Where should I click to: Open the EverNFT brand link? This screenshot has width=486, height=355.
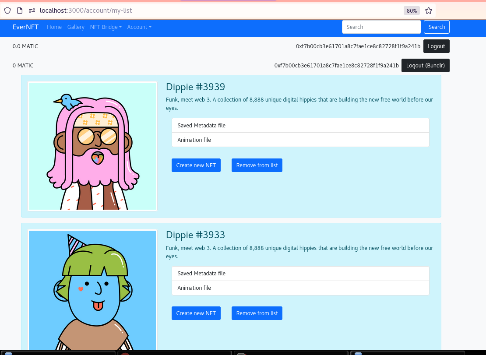click(25, 27)
